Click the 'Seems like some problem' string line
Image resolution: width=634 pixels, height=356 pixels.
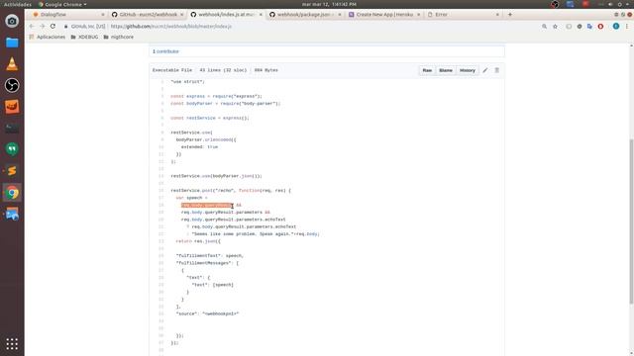(x=254, y=233)
